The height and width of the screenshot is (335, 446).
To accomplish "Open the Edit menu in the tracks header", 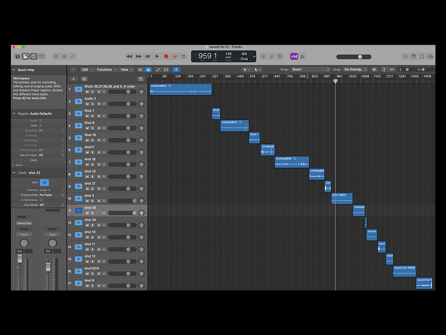I will coord(86,69).
